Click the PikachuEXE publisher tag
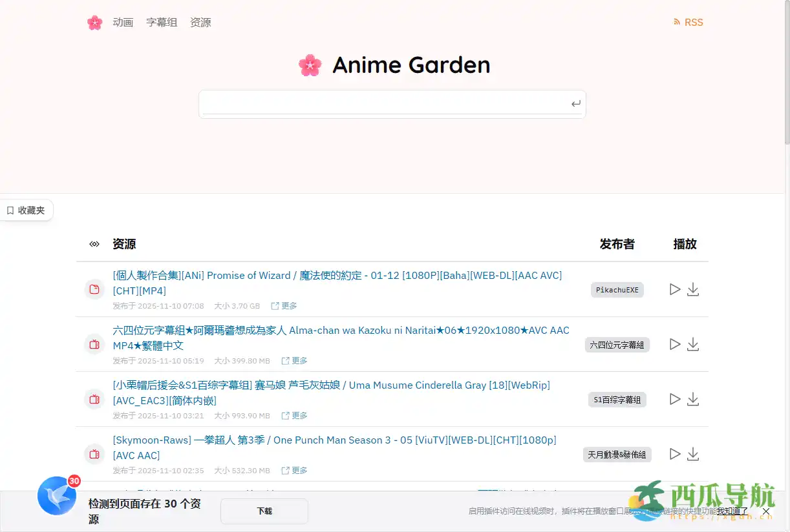This screenshot has height=532, width=790. [x=617, y=289]
